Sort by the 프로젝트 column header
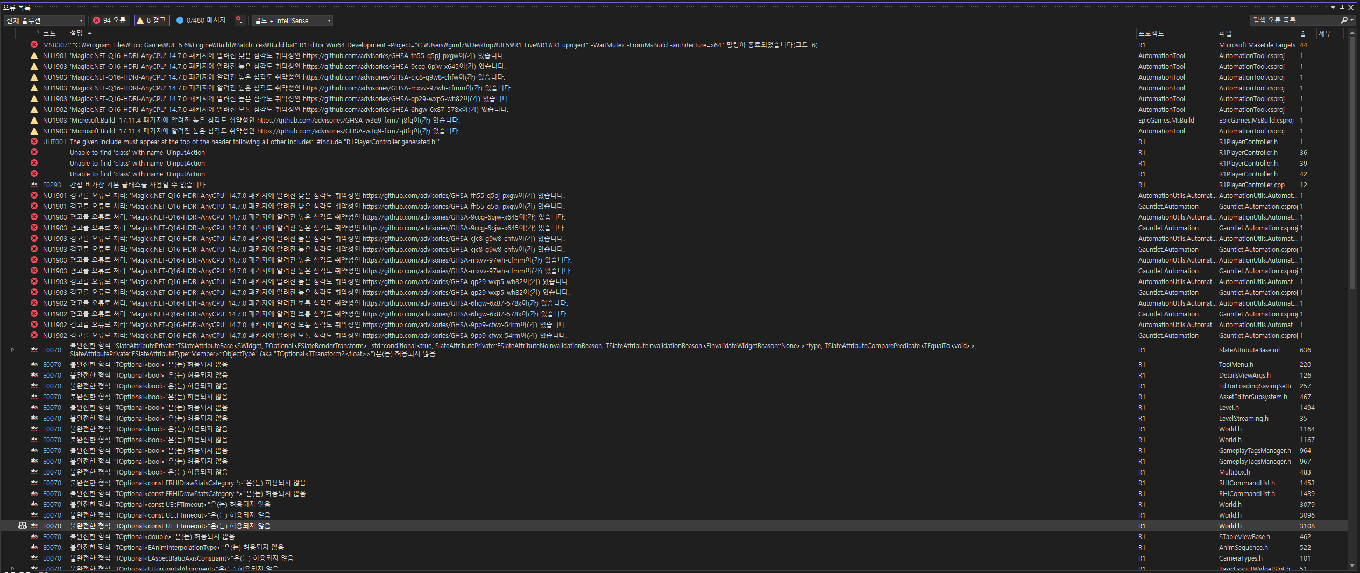Viewport: 1360px width, 573px height. pyautogui.click(x=1177, y=33)
